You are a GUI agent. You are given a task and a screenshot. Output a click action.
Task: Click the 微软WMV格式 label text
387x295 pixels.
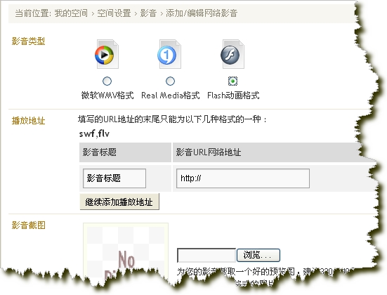107,96
